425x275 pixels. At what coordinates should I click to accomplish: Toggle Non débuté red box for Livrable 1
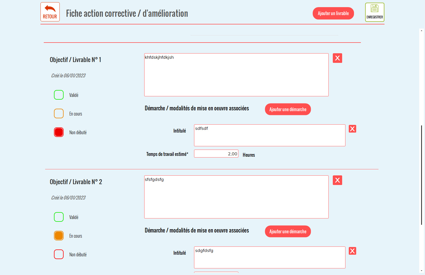pyautogui.click(x=59, y=132)
